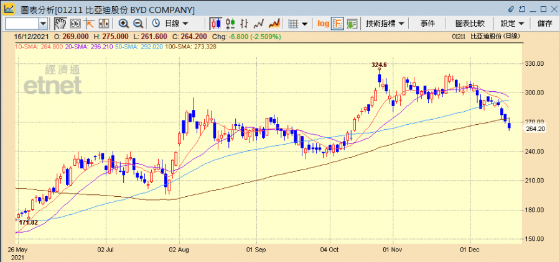Screen dimensions: 560x262
Task: Open the grid lines dropdown arrow
Action: [x=306, y=24]
